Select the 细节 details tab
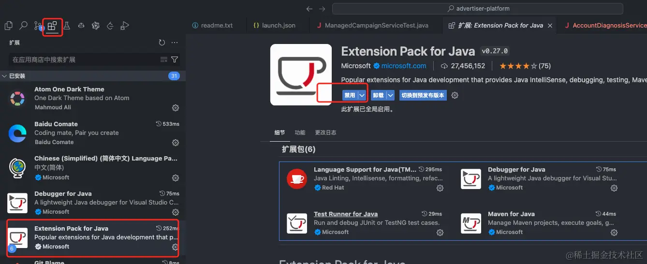Image resolution: width=647 pixels, height=264 pixels. 279,132
